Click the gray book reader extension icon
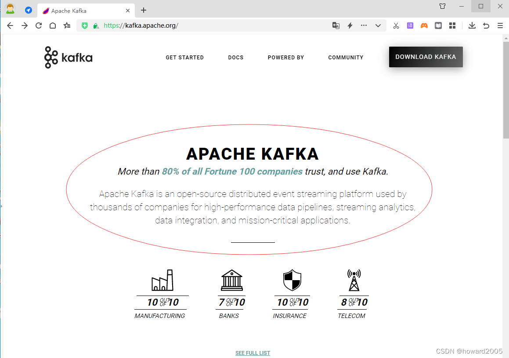509x358 pixels. (438, 26)
